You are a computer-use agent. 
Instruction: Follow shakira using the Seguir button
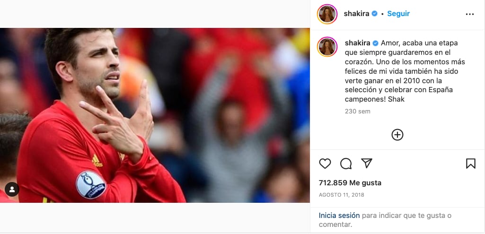[x=398, y=14]
